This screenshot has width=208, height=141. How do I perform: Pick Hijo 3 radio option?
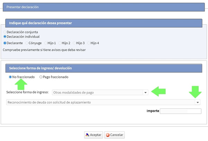[74, 43]
